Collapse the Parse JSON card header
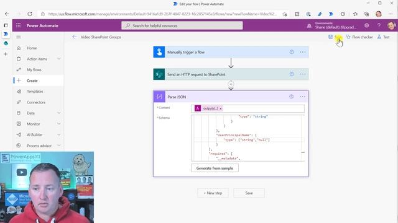The width and height of the screenshot is (398, 223). coord(231,97)
